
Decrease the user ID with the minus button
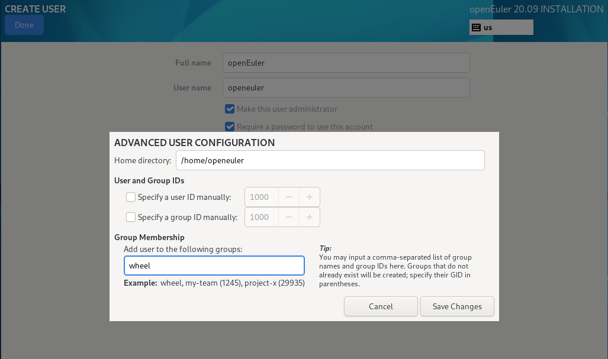[288, 197]
